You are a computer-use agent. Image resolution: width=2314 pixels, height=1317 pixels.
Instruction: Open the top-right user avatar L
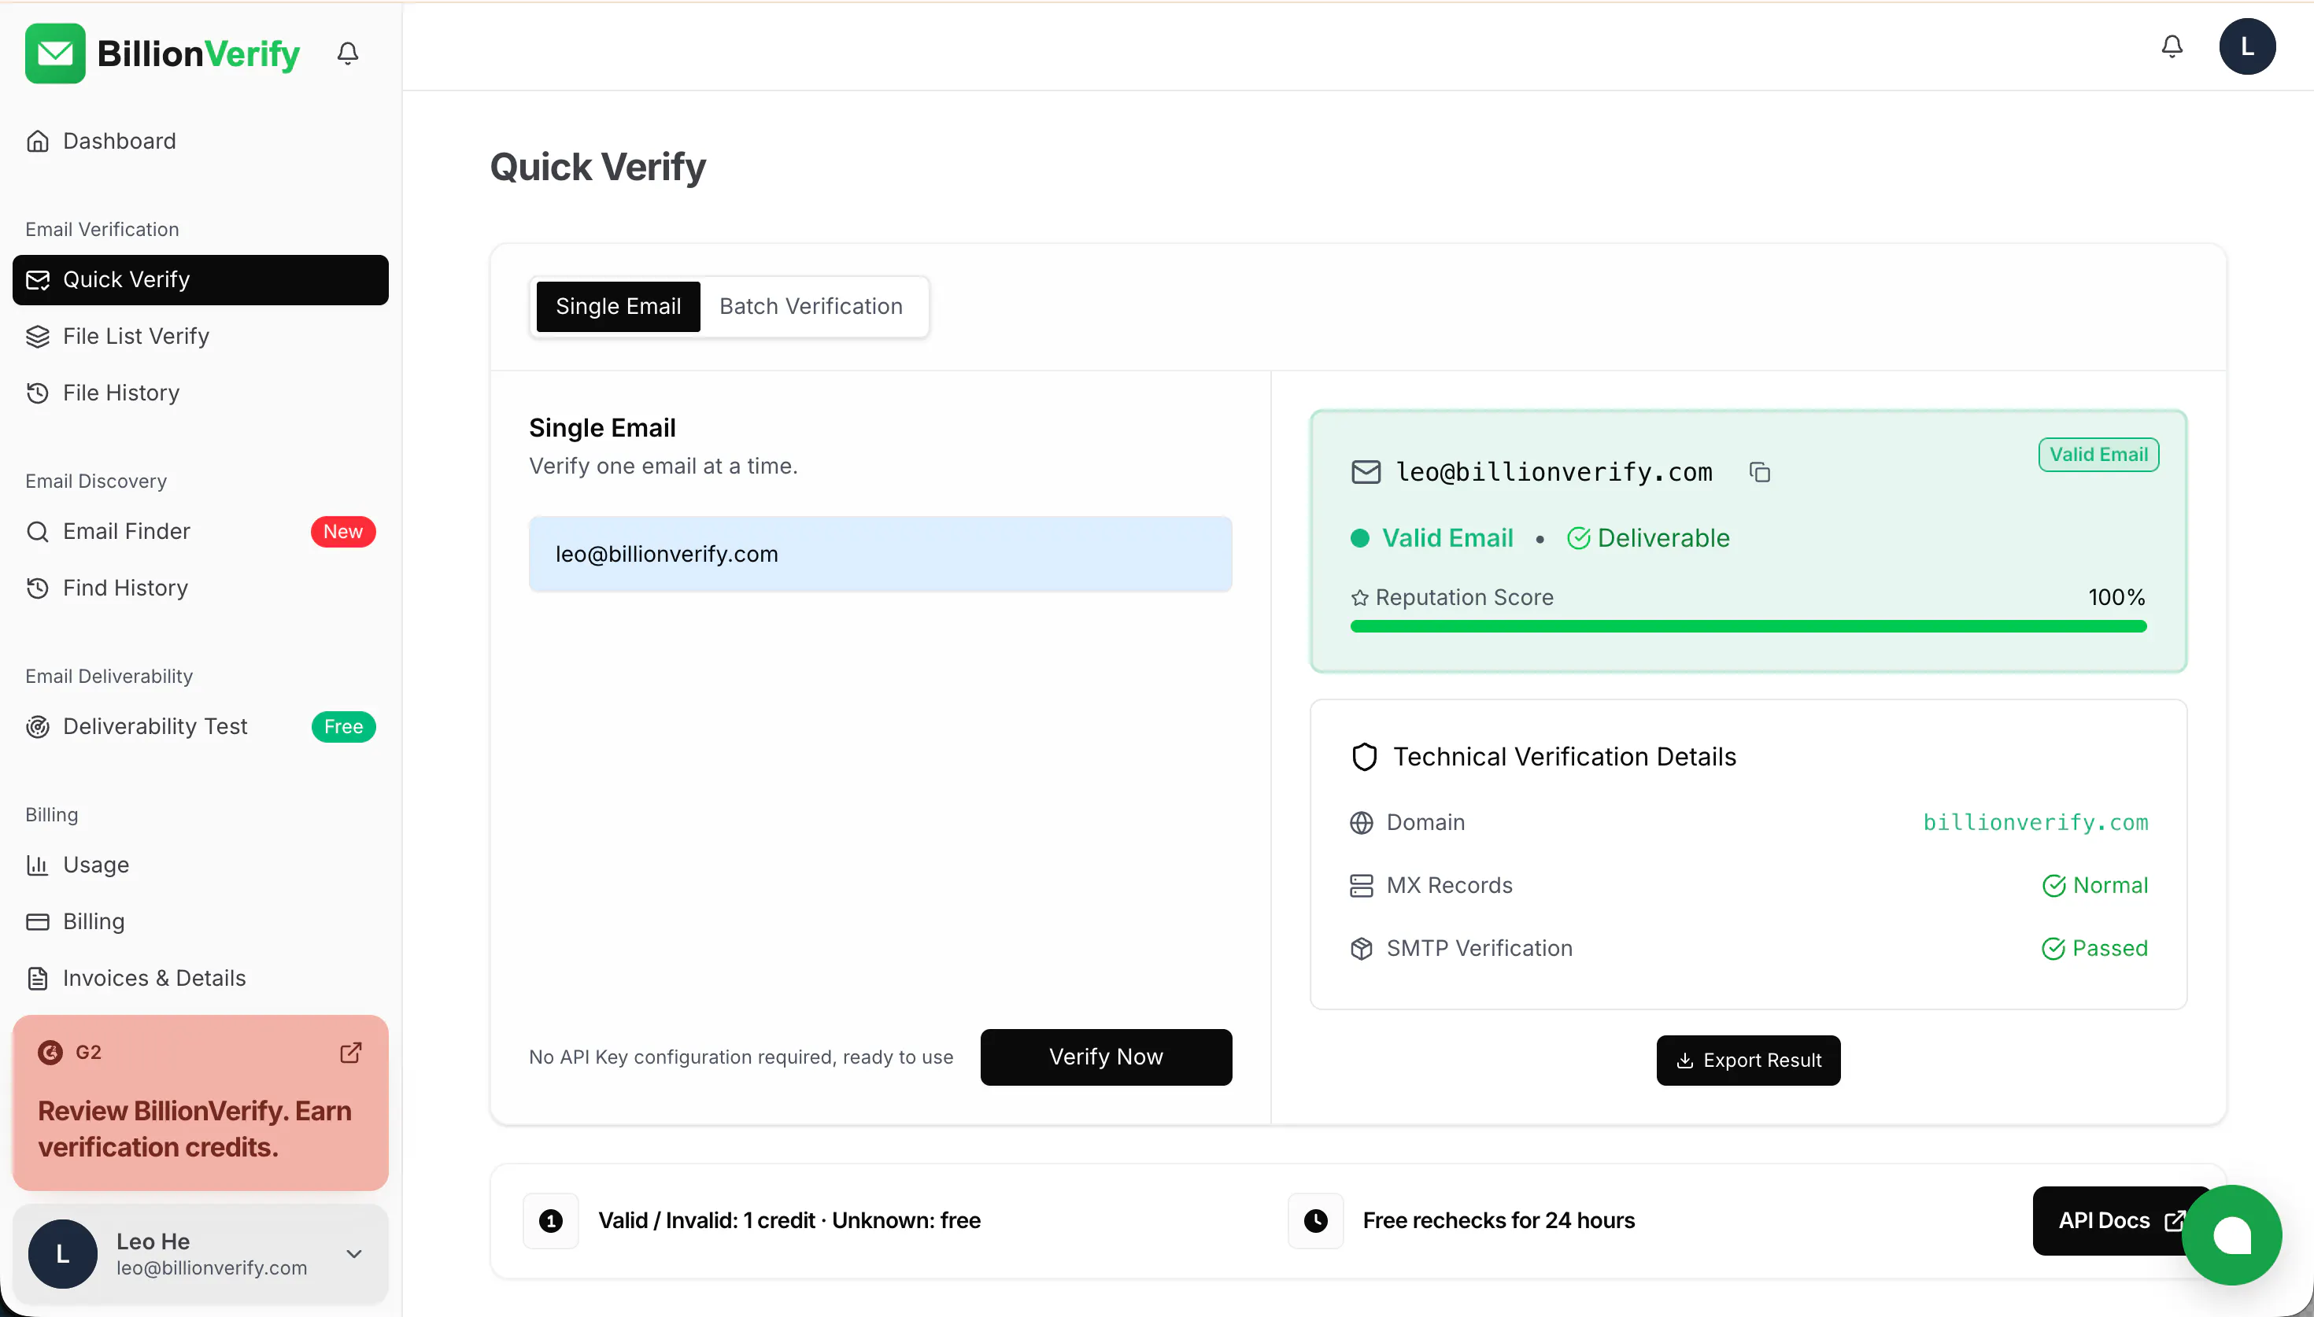[2247, 46]
